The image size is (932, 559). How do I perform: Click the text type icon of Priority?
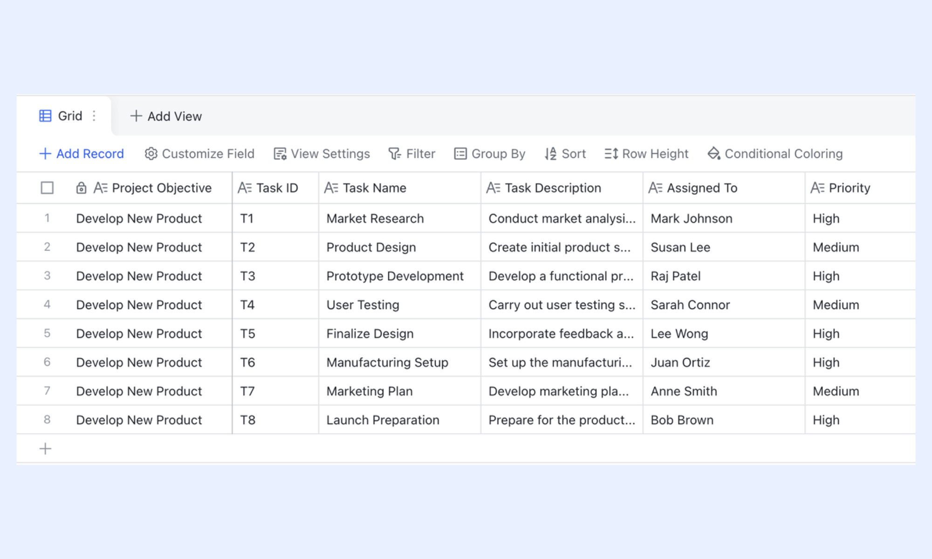818,188
